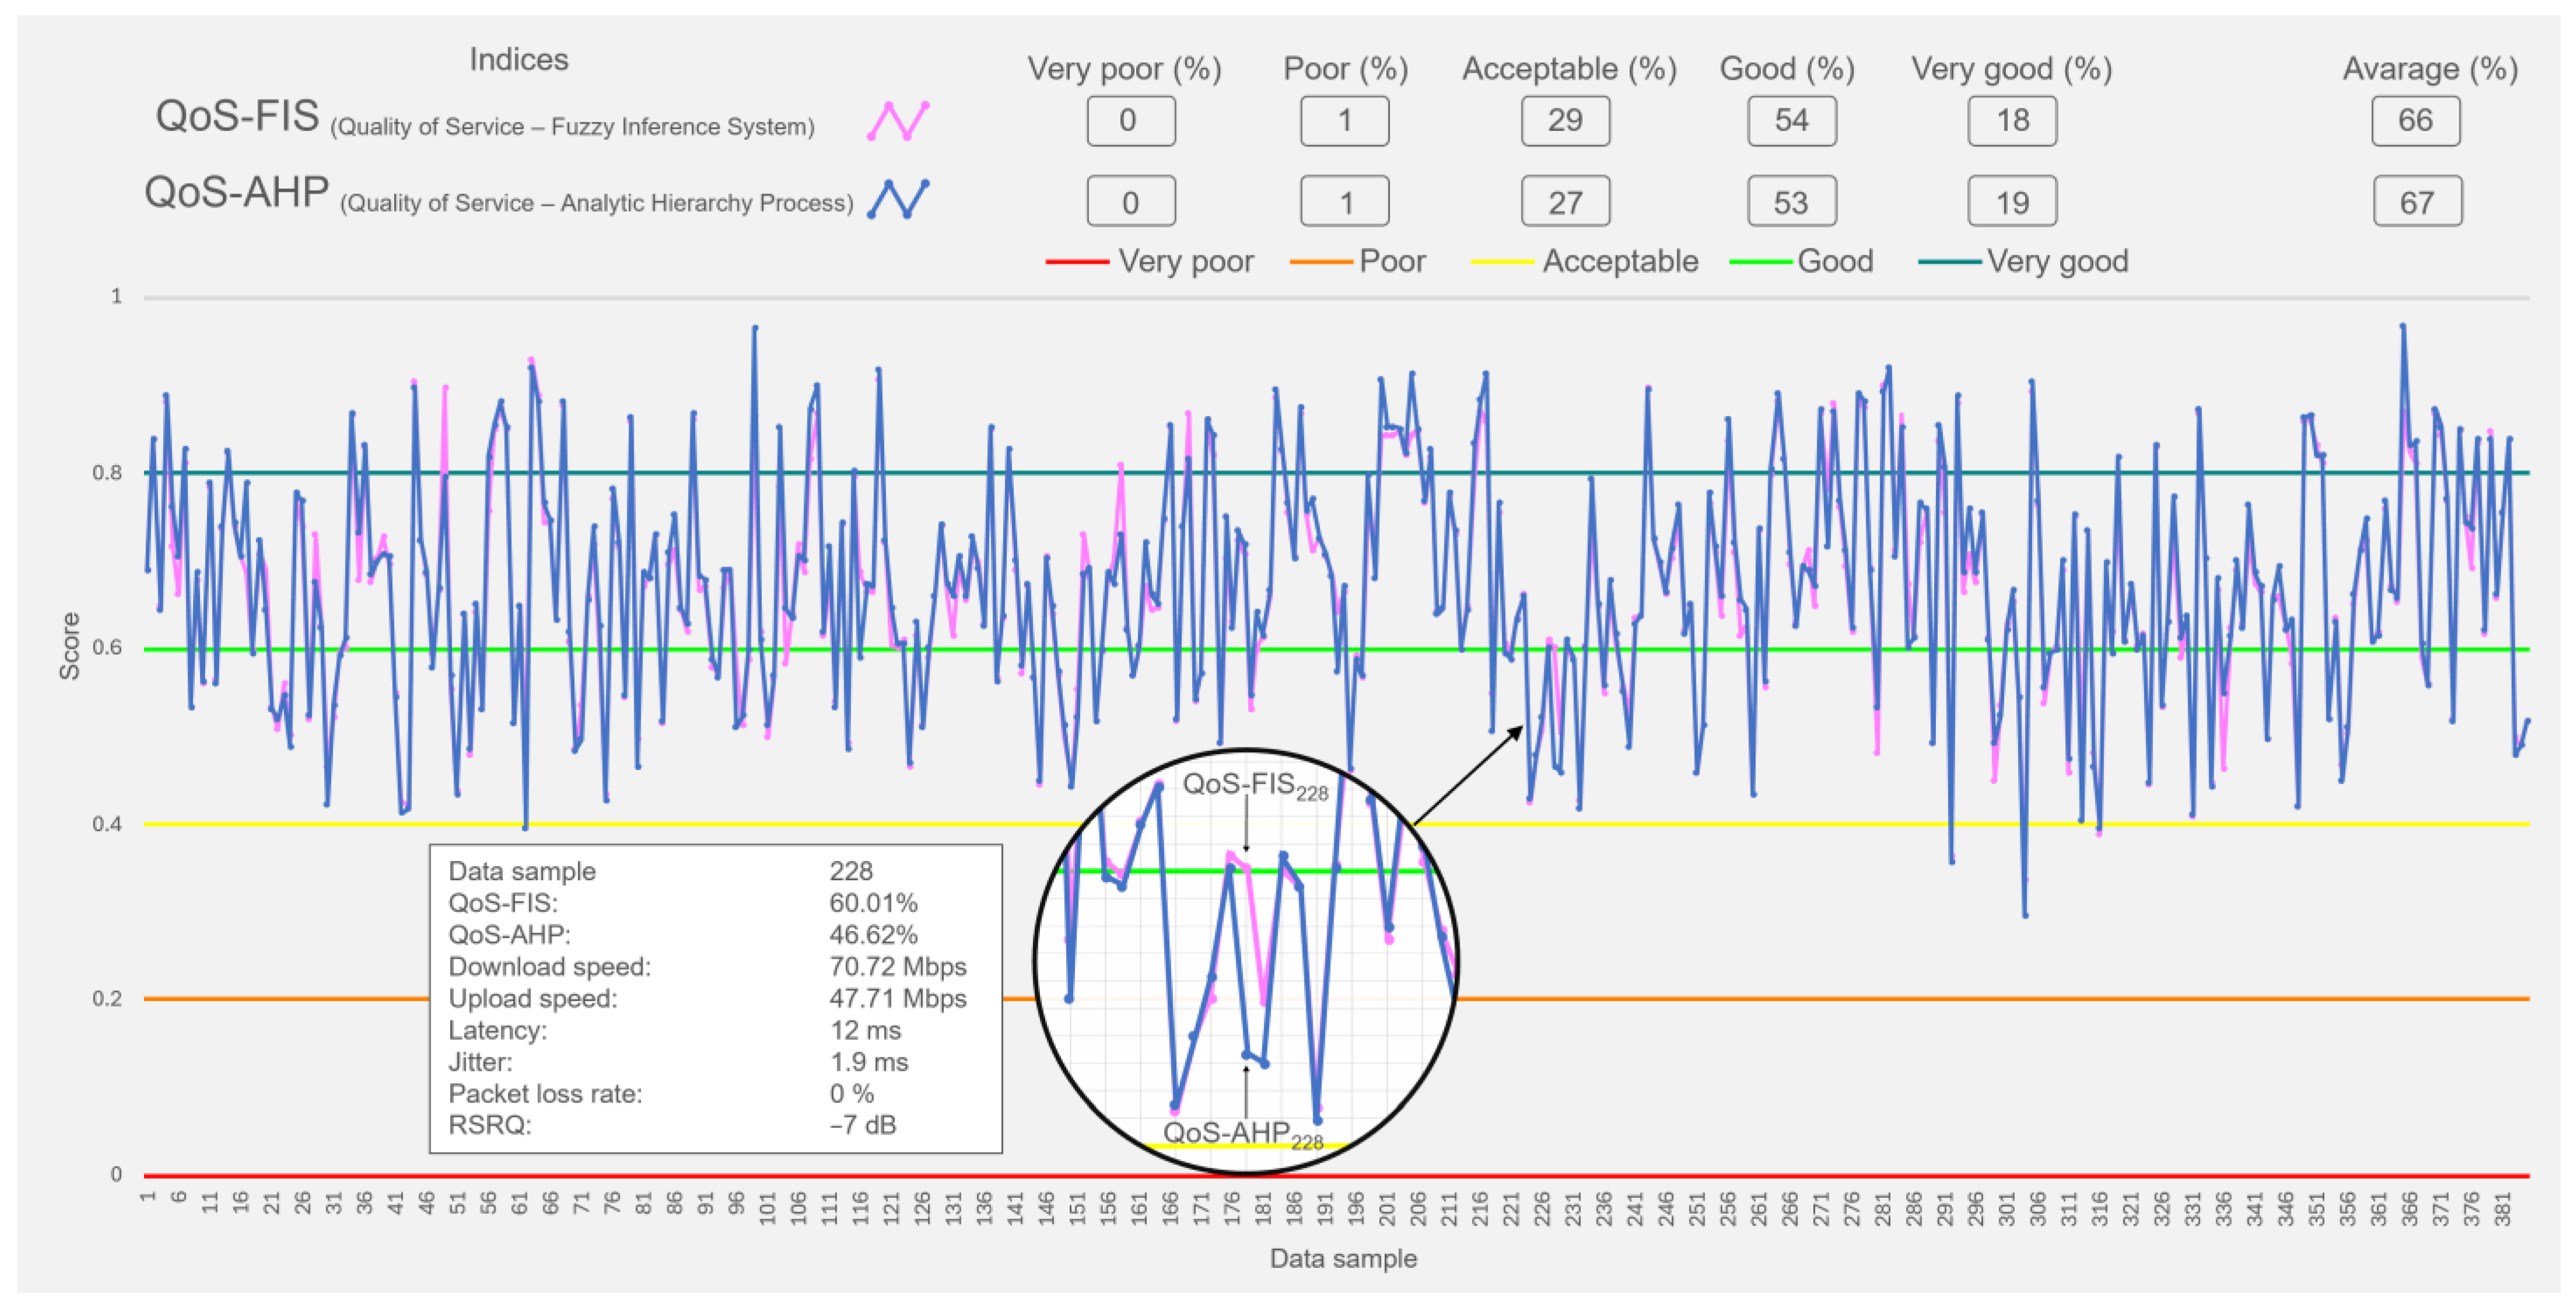Image resolution: width=2576 pixels, height=1304 pixels.
Task: Click the tooltip QoS-FIS value 60.01%
Action: (x=873, y=903)
